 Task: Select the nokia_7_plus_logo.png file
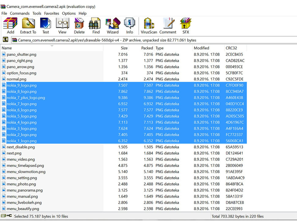[x=26, y=98]
